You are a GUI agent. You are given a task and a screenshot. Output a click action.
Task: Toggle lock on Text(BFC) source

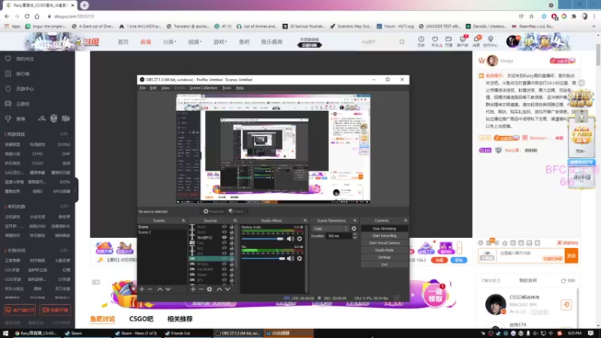coord(231,237)
